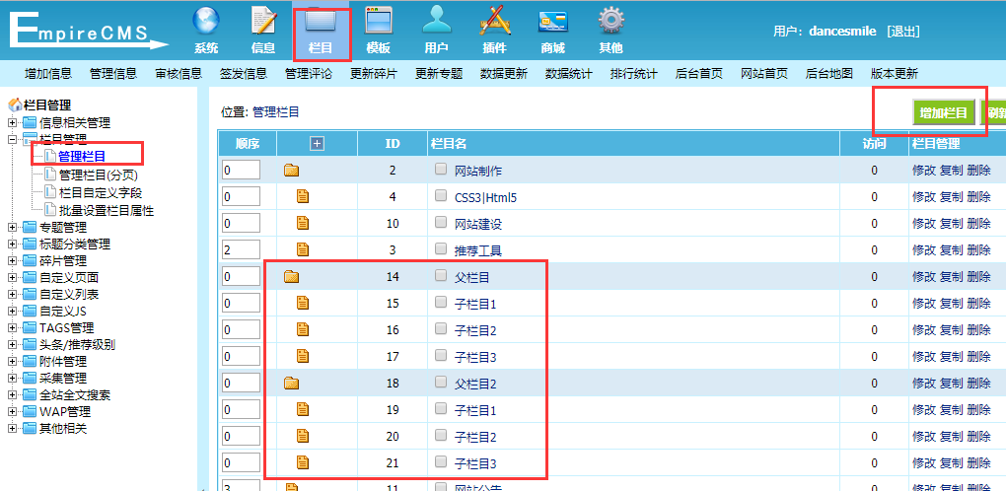Open the 用户 (User) icon
1006x491 pixels.
click(x=436, y=24)
